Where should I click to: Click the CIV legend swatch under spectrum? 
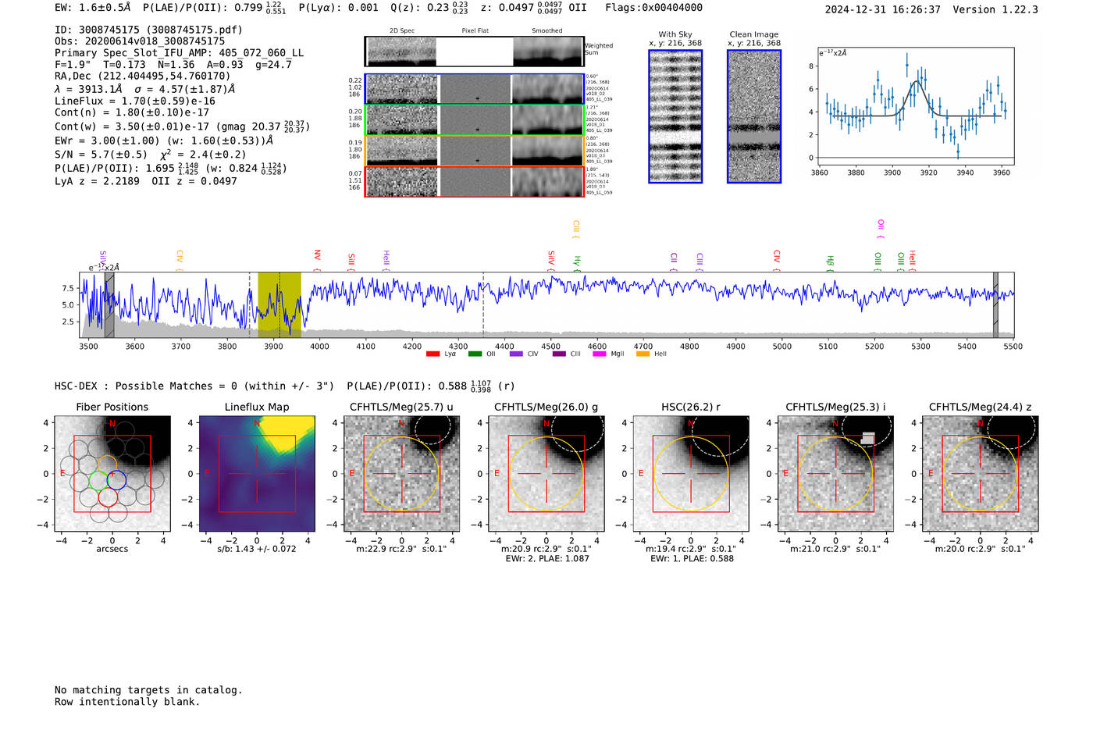click(x=516, y=354)
